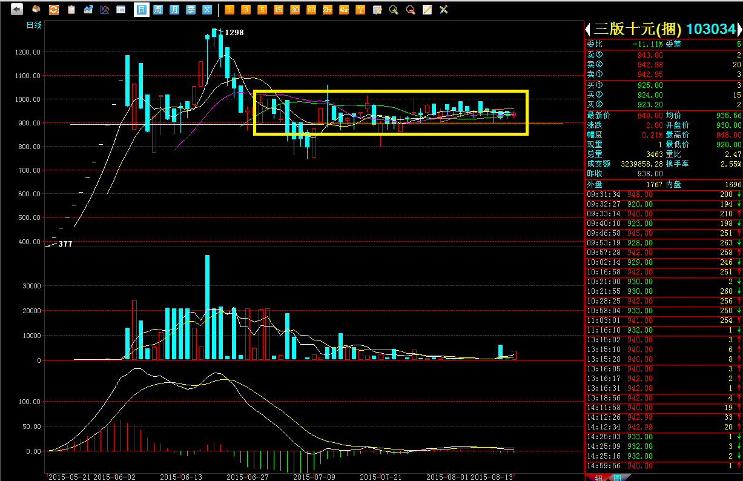Screen dimensions: 743x481
Task: Open the time-sharing trend chart icon
Action: tap(88, 10)
